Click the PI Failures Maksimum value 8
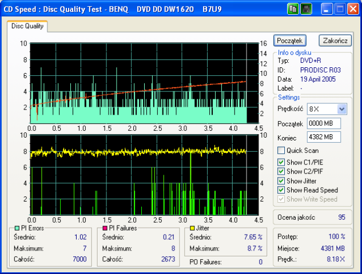Viewport: 362px width, 274px height. tap(173, 248)
